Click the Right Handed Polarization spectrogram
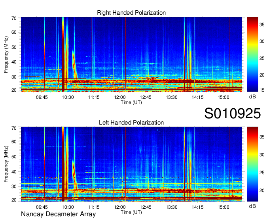The width and height of the screenshot is (269, 219). 131,54
